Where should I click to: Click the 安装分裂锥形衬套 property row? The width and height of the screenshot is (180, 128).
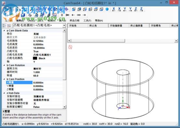(x=34, y=103)
